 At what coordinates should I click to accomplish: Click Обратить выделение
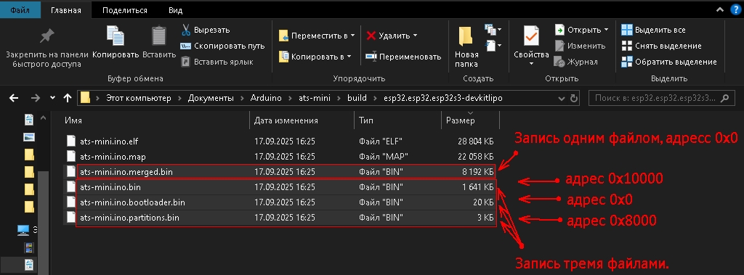[669, 62]
